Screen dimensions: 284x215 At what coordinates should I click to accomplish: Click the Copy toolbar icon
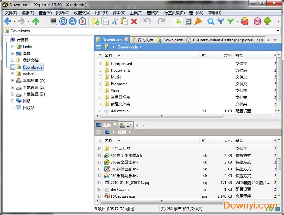tap(105, 21)
